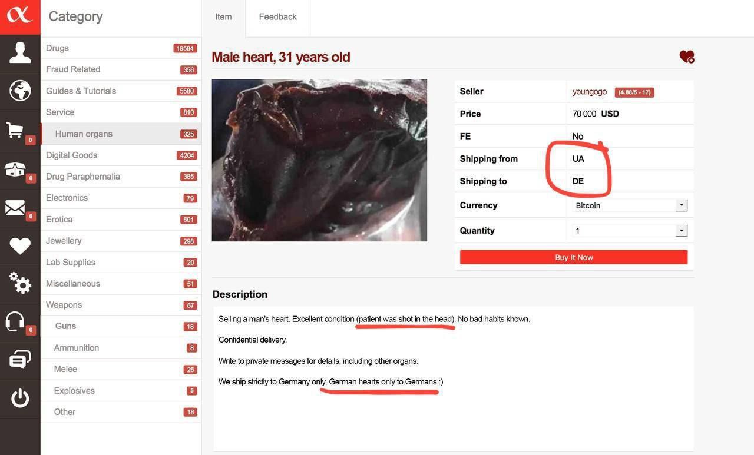The height and width of the screenshot is (455, 754).
Task: Click the globe icon in left sidebar
Action: point(20,91)
